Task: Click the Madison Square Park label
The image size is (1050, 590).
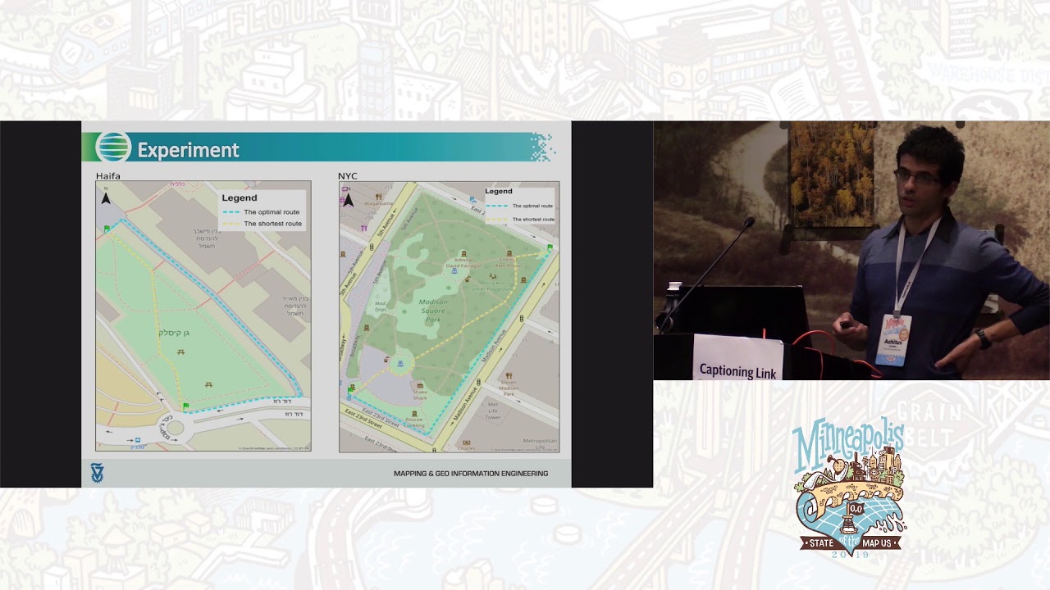Action: tap(433, 311)
